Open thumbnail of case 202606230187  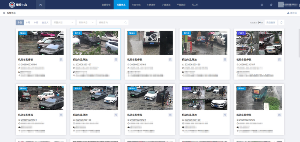(259, 43)
